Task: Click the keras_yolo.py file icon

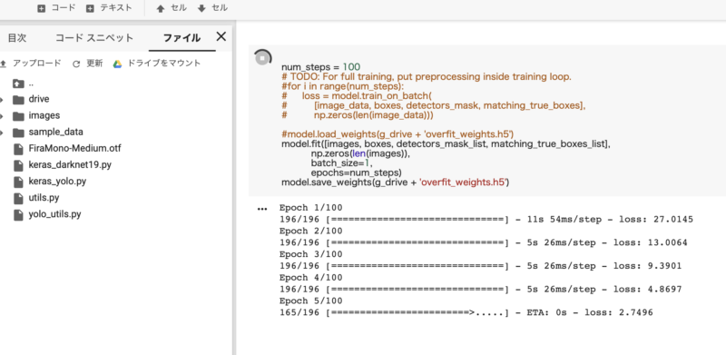Action: pyautogui.click(x=18, y=182)
